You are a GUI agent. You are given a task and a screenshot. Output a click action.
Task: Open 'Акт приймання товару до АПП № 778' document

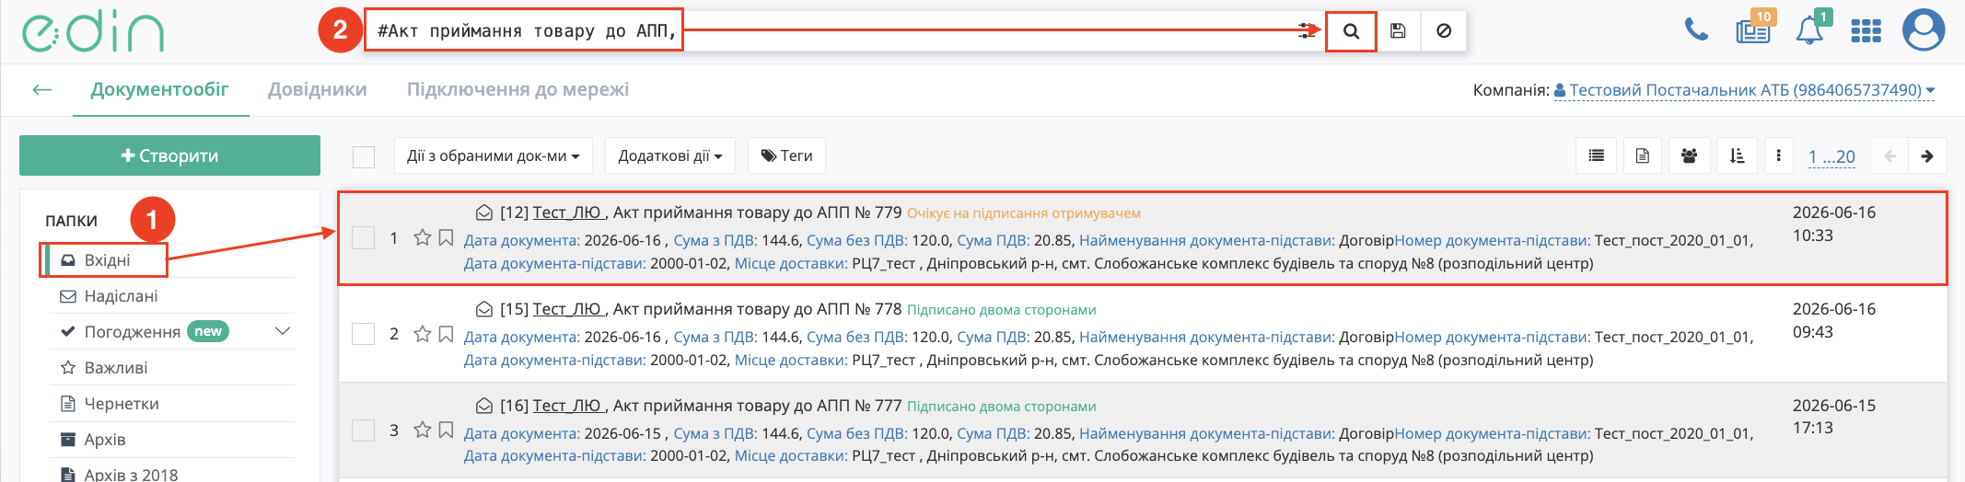757,309
